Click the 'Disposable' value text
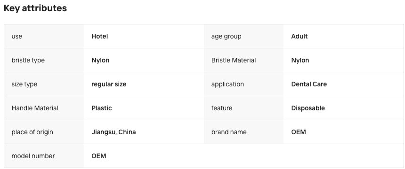Image resolution: width=405 pixels, height=169 pixels. click(x=308, y=108)
